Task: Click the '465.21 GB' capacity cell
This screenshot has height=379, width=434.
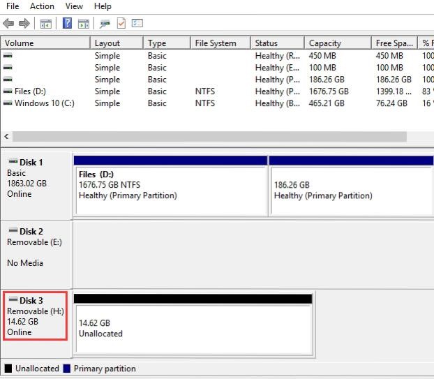Action: tap(327, 103)
